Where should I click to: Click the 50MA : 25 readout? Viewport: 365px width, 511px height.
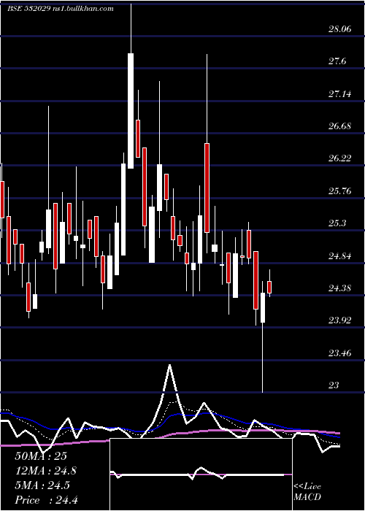tap(41, 456)
